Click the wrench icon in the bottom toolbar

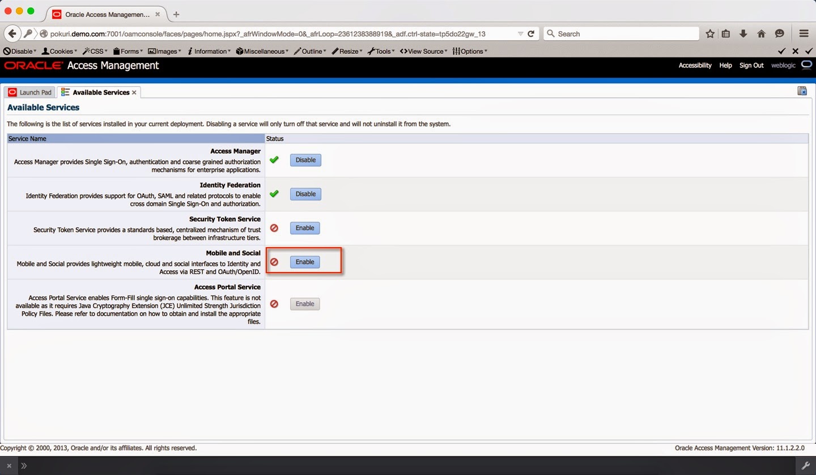click(x=807, y=466)
